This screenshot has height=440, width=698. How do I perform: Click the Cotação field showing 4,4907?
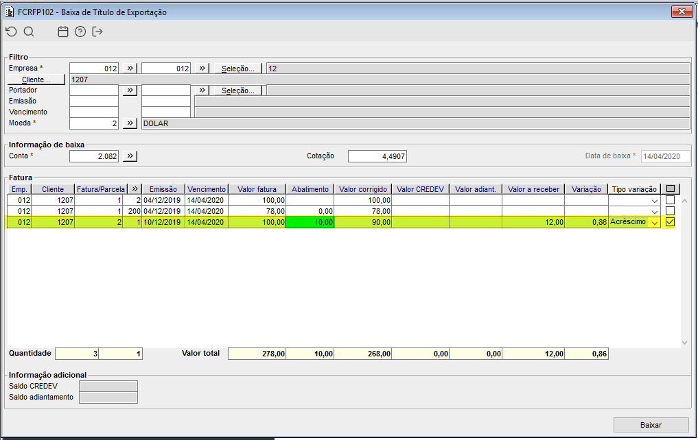377,156
